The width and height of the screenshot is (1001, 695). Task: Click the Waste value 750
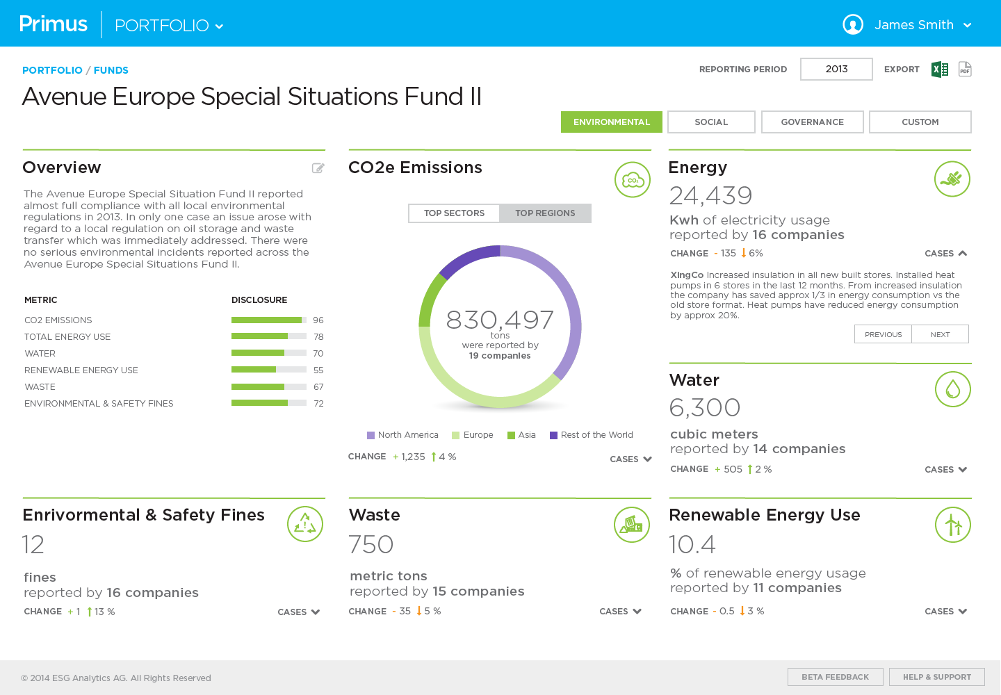pos(371,544)
